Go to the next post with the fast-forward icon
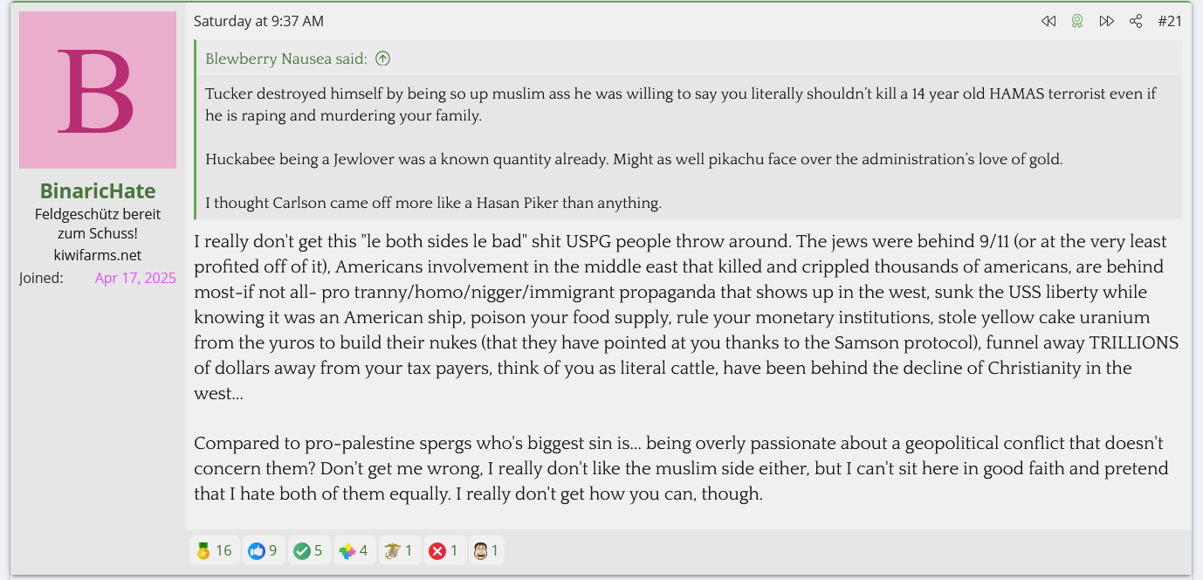Screen dimensions: 1203x580 click(1106, 21)
